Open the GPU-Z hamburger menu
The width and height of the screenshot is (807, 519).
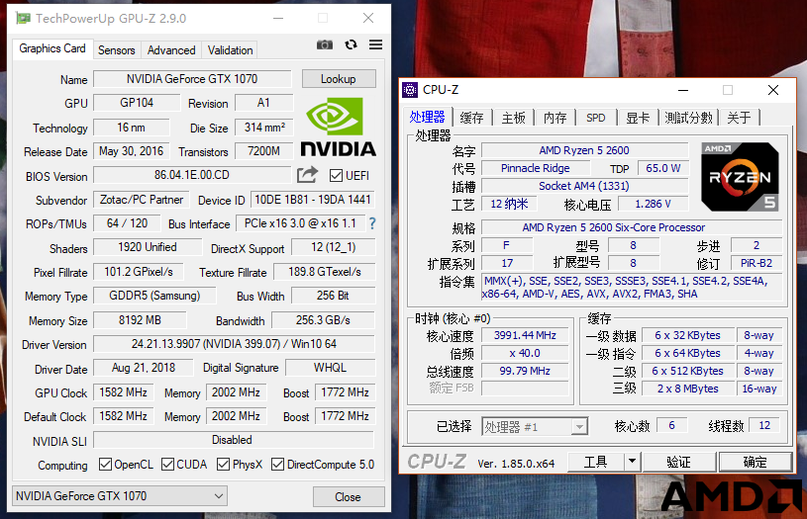pyautogui.click(x=375, y=44)
